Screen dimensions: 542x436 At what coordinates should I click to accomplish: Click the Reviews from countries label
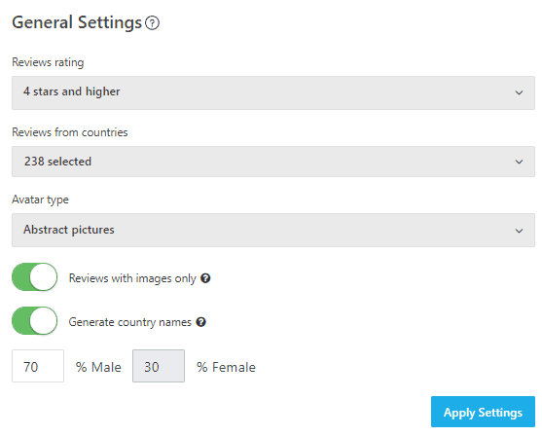click(70, 132)
